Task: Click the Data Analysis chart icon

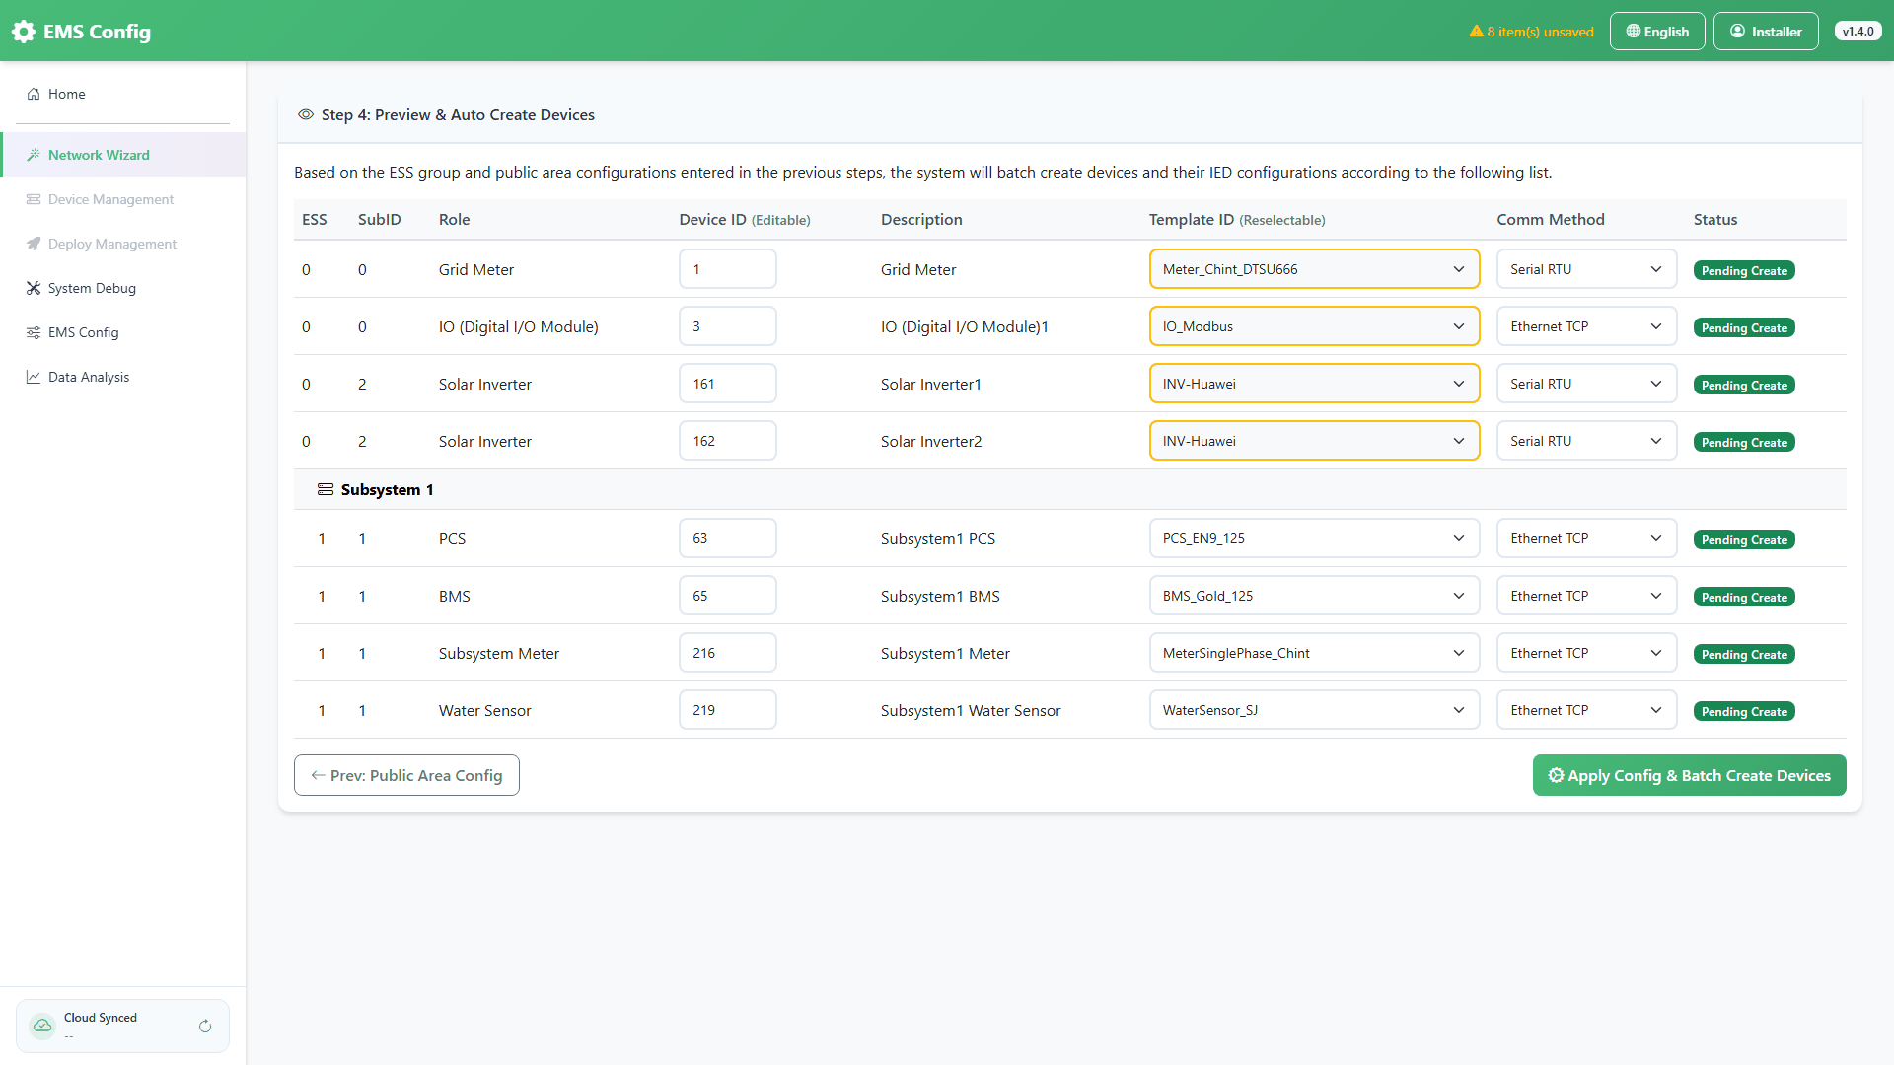Action: [x=34, y=377]
